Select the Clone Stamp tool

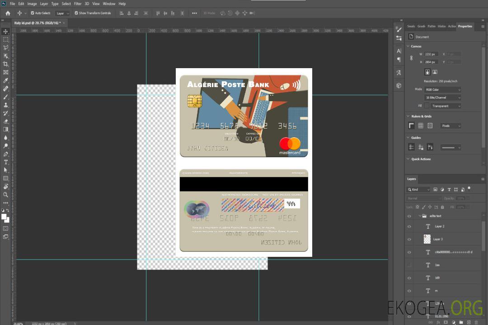click(5, 105)
